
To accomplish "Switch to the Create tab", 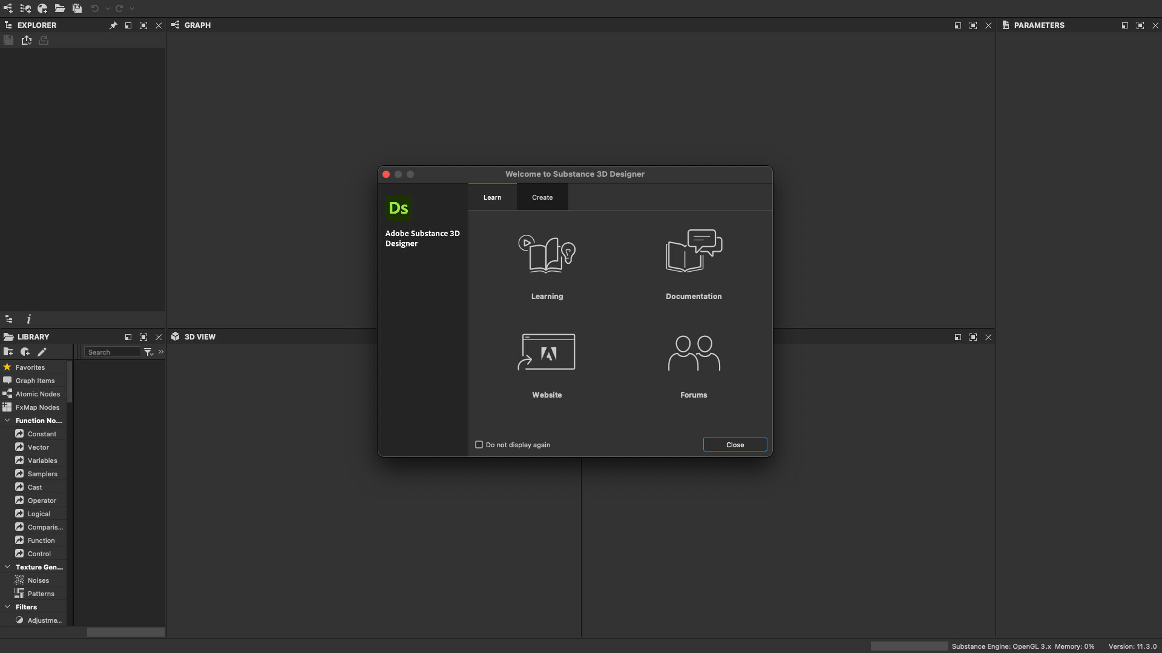I will pyautogui.click(x=542, y=197).
